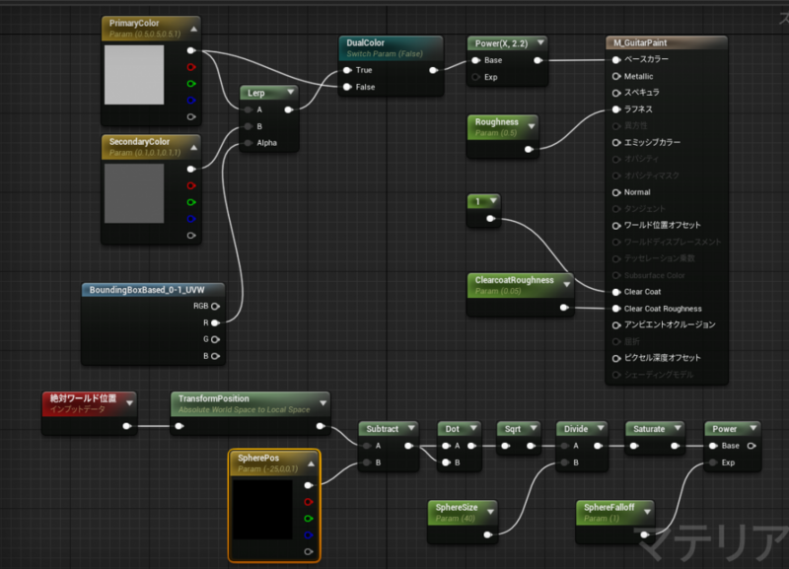The width and height of the screenshot is (789, 569).
Task: Select the M_GuitarPaint material node header
Action: click(x=667, y=42)
